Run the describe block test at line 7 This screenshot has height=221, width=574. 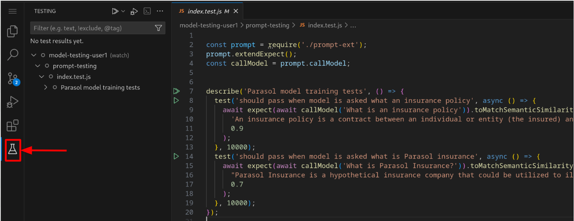pyautogui.click(x=176, y=91)
